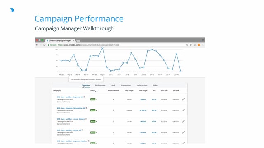Click the zoom magnifier icon in address bar

pos(187,45)
